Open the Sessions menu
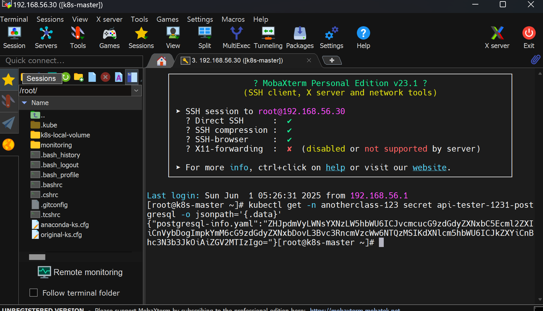This screenshot has width=543, height=311. pos(50,19)
